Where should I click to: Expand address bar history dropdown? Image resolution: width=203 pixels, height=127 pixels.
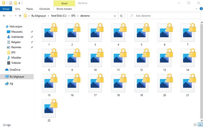coord(115,16)
